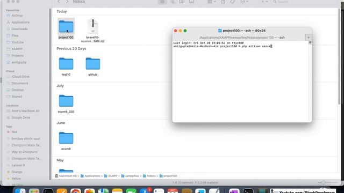Screen dimensions: 344x193
Task: Select the 'bombay picnic spot' tag
Action: tap(26, 138)
